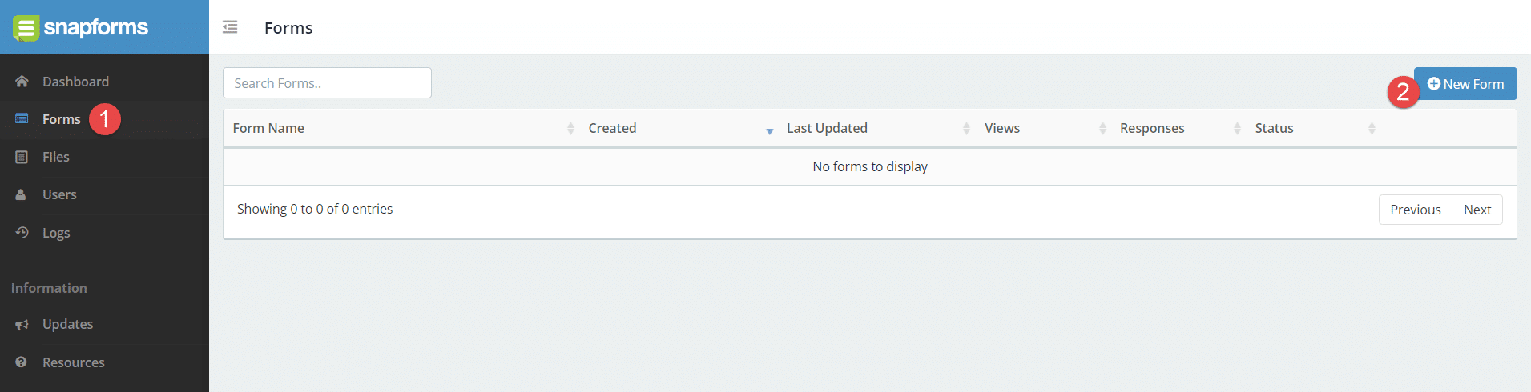This screenshot has width=1531, height=392.
Task: Sort by Responses column arrows
Action: [x=1237, y=128]
